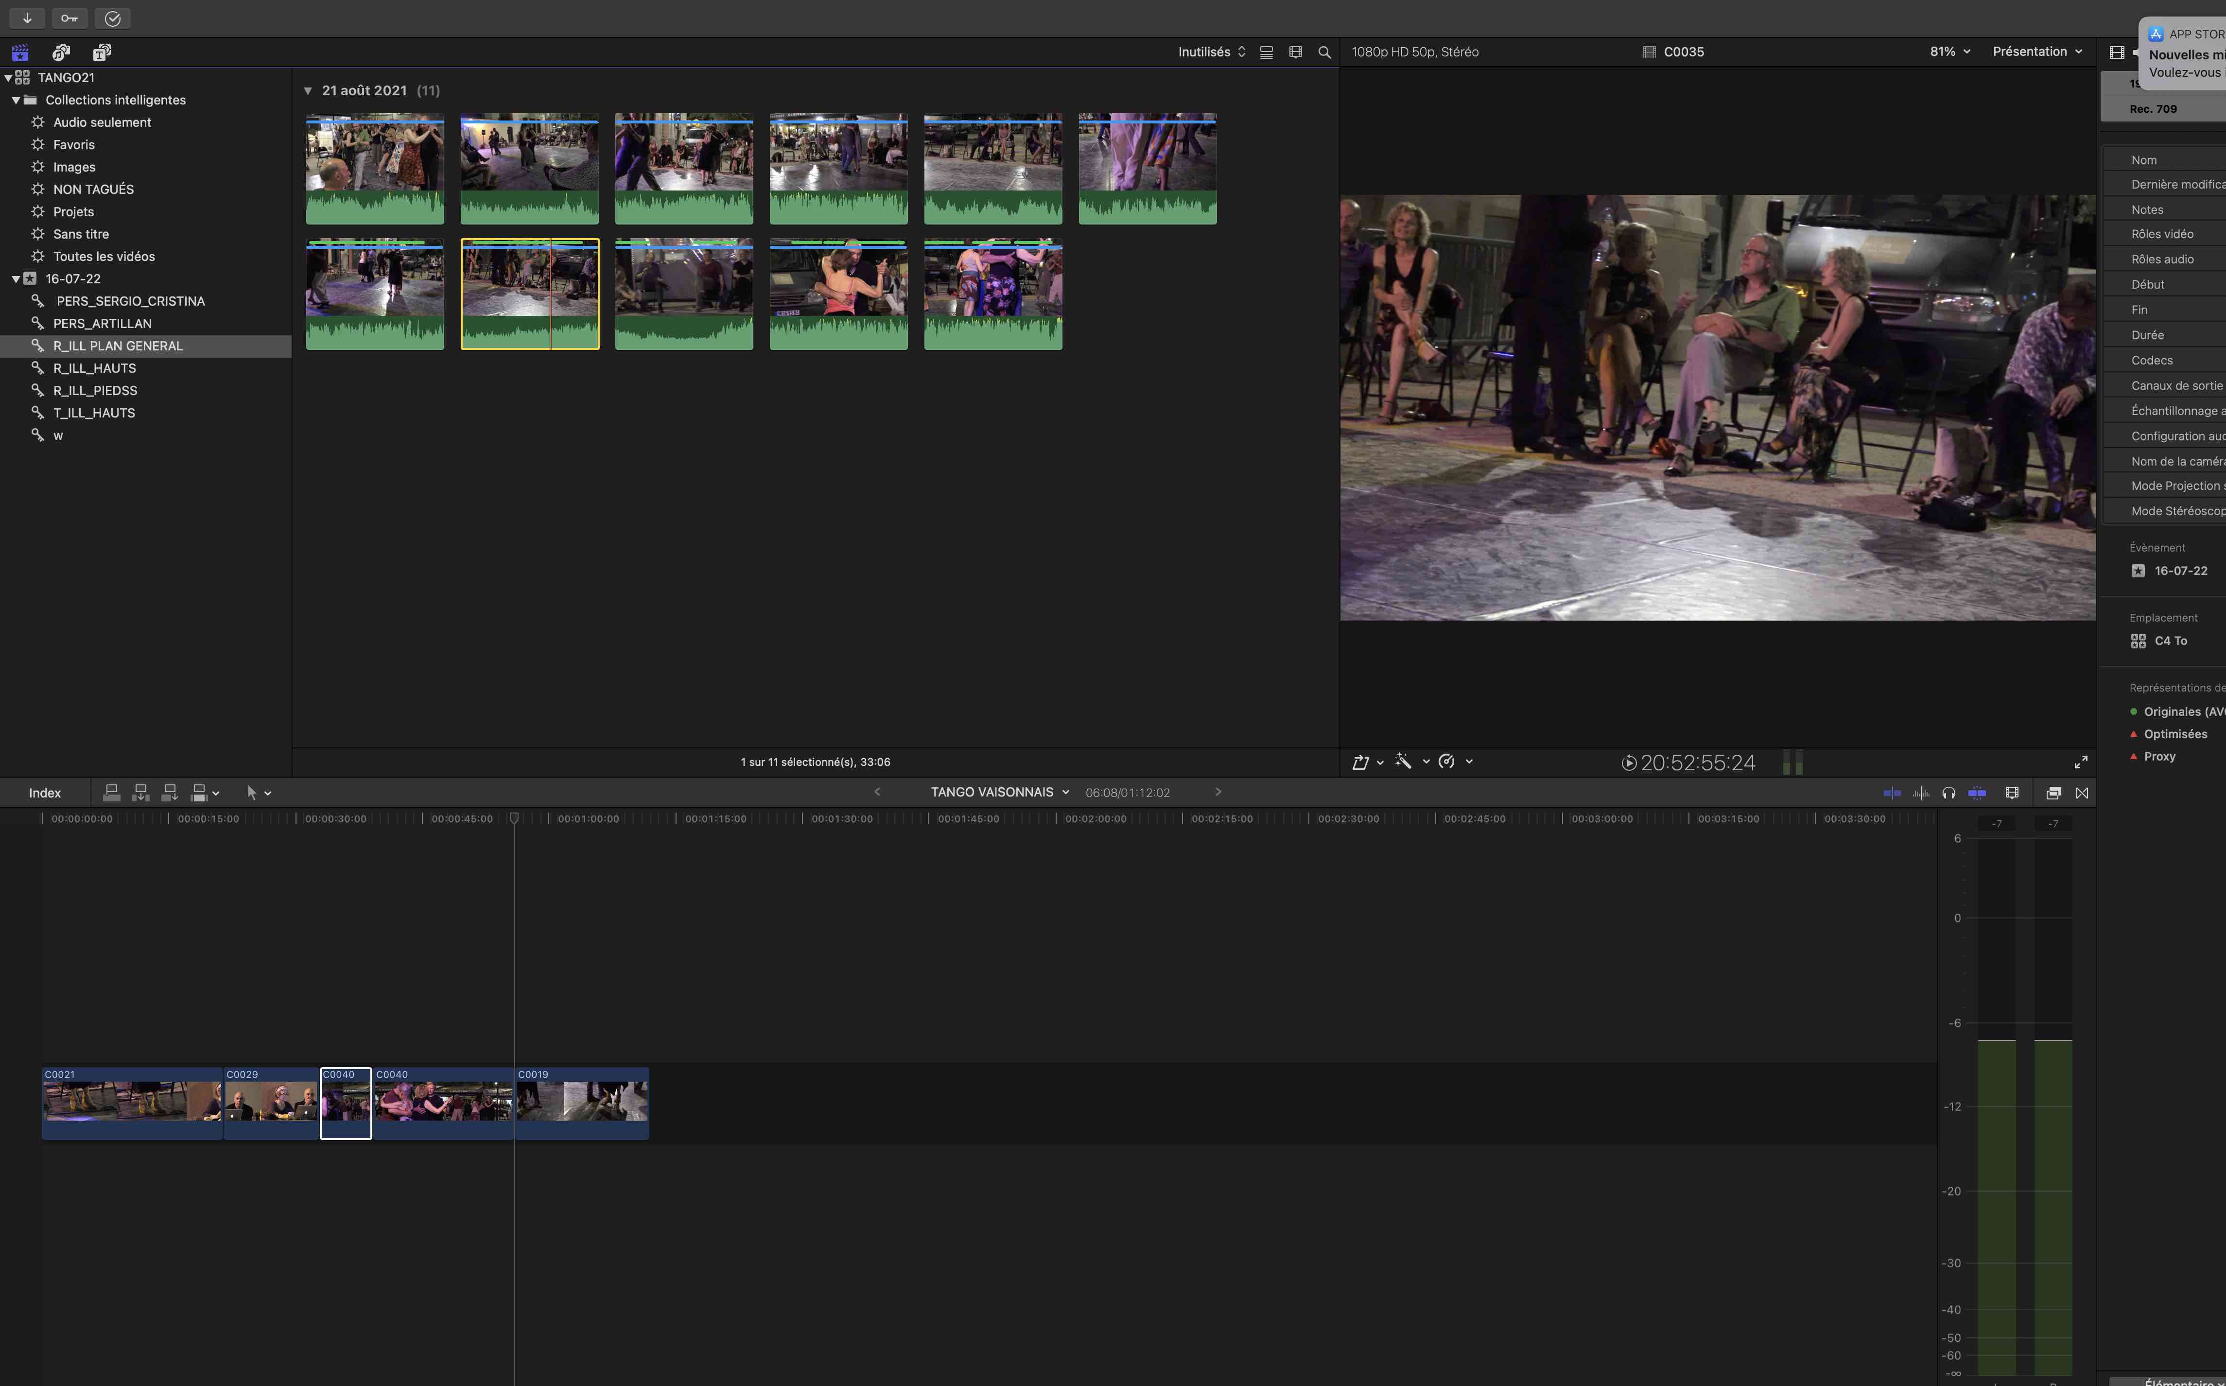Select the R_ILL_HAUTS keyword collection
Image resolution: width=2226 pixels, height=1386 pixels.
pos(94,367)
